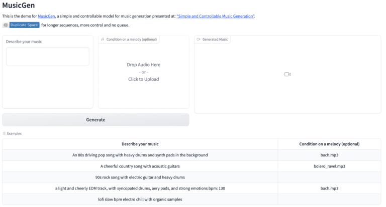Click bach.mp3 in the 80s pop row
The height and width of the screenshot is (207, 386).
329,155
